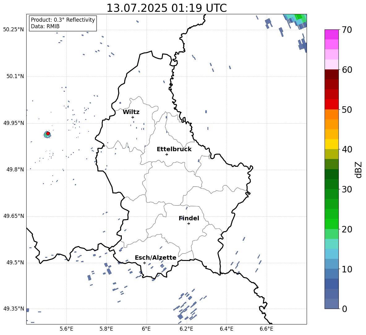Click the 49.35°N latitude tick label
366x335 pixels.
(14, 309)
